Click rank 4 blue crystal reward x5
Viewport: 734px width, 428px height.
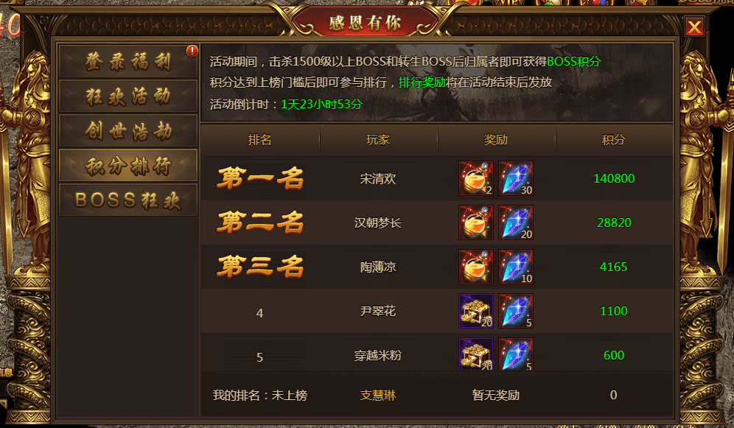click(516, 311)
